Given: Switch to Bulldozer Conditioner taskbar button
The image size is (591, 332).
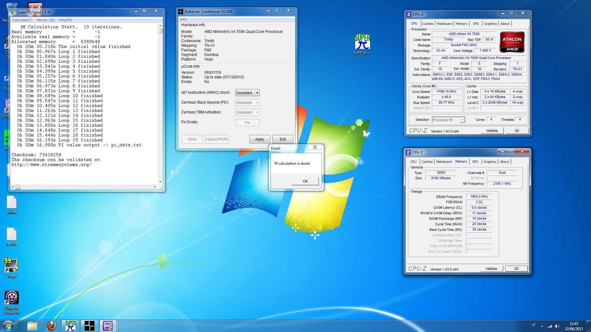Looking at the screenshot, I should [x=89, y=326].
